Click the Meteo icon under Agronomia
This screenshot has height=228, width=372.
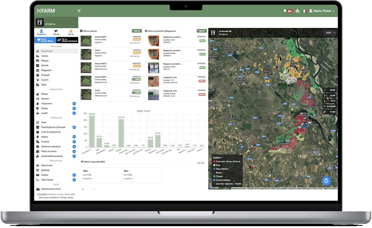tap(37, 93)
